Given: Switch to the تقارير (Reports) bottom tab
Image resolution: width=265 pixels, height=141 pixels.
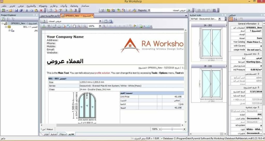Looking at the screenshot, I should tap(71, 134).
